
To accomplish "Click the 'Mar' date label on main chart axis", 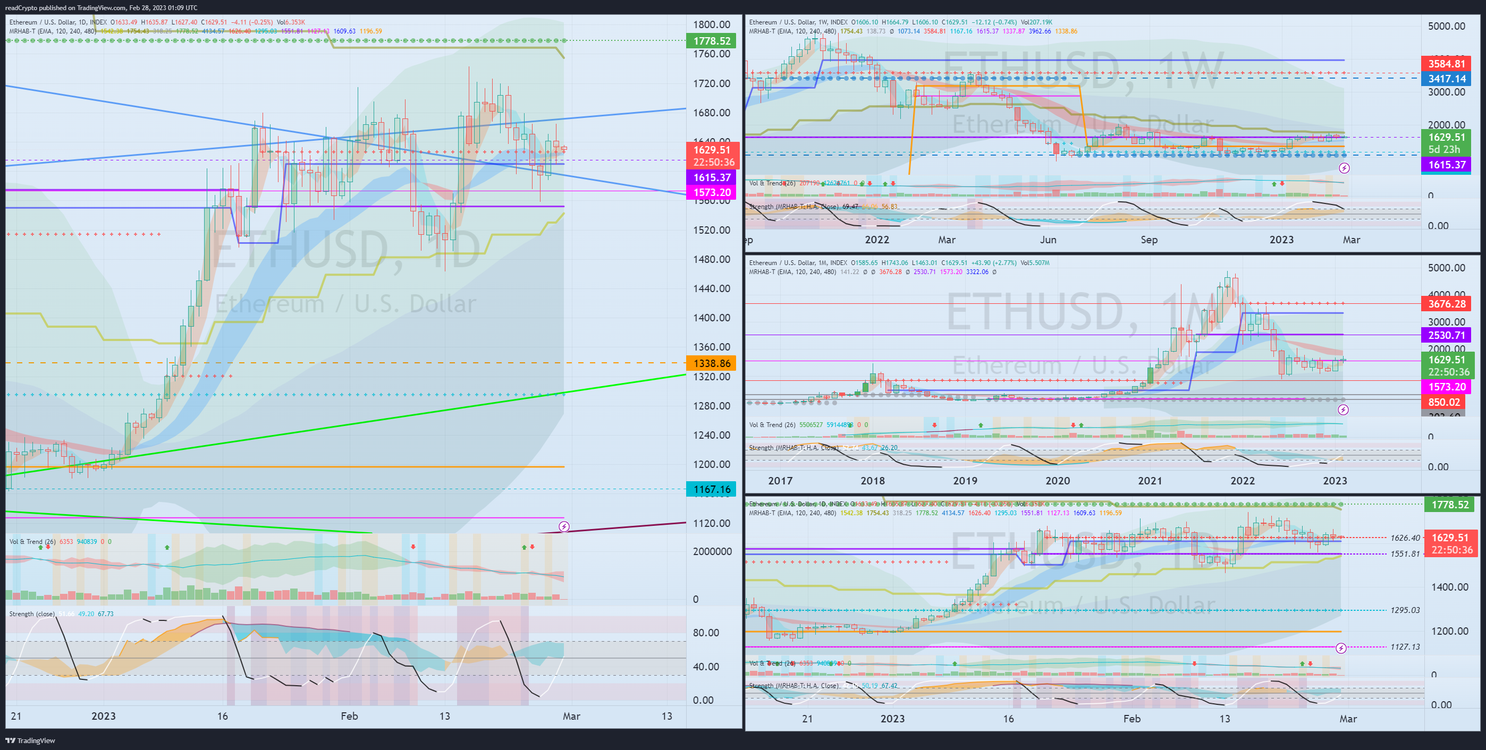I will [x=571, y=716].
